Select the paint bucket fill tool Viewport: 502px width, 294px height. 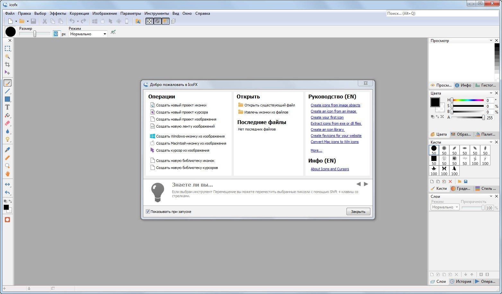pyautogui.click(x=7, y=115)
